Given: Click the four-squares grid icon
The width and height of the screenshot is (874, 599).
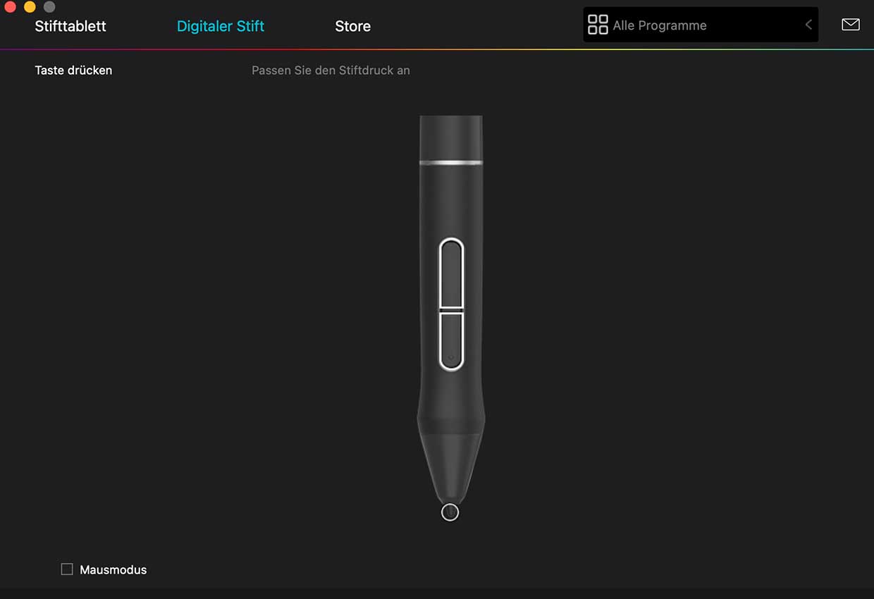Looking at the screenshot, I should click(598, 25).
